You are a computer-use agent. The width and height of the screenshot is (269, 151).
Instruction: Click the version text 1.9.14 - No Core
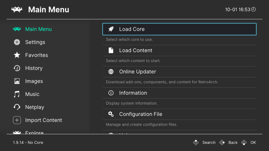[x=28, y=142]
